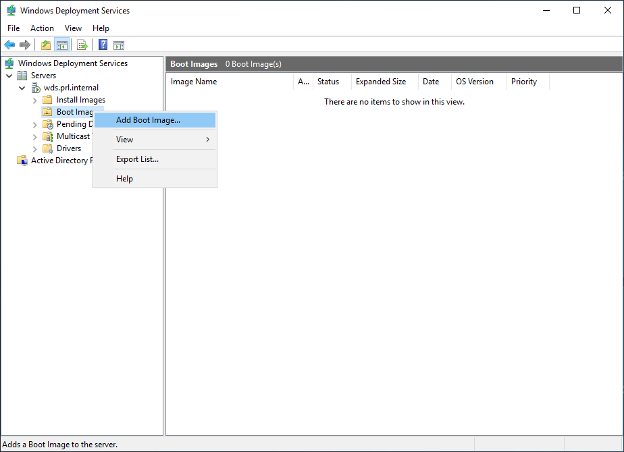
Task: Select wds.prl.internal in the tree
Action: [x=71, y=88]
